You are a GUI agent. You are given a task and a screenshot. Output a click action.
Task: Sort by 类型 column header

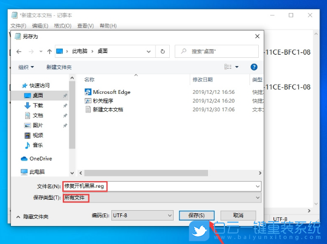coord(257,80)
